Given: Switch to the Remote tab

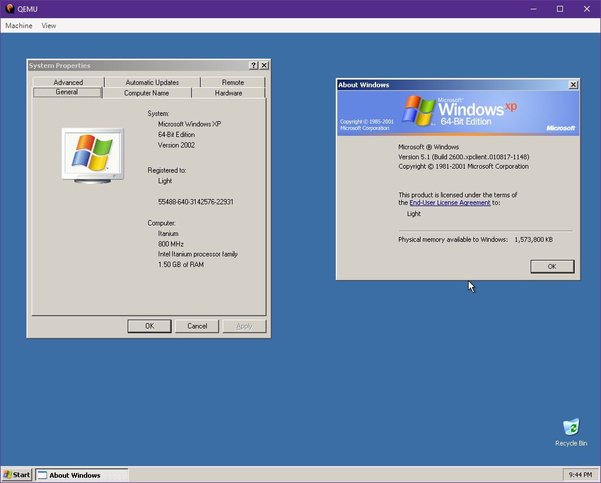Looking at the screenshot, I should tap(233, 82).
